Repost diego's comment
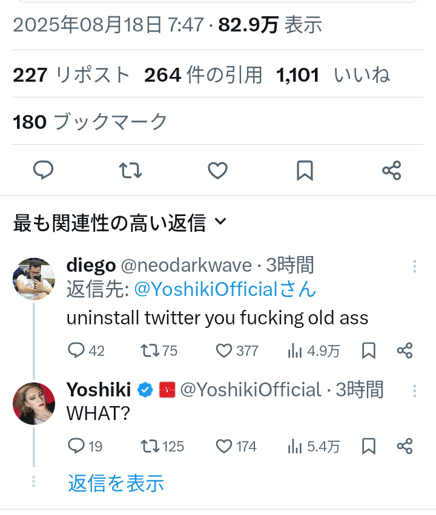The image size is (436, 515). pyautogui.click(x=149, y=350)
